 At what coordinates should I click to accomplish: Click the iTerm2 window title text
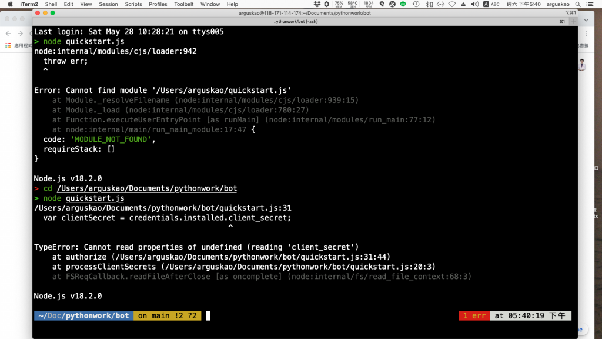pos(305,13)
